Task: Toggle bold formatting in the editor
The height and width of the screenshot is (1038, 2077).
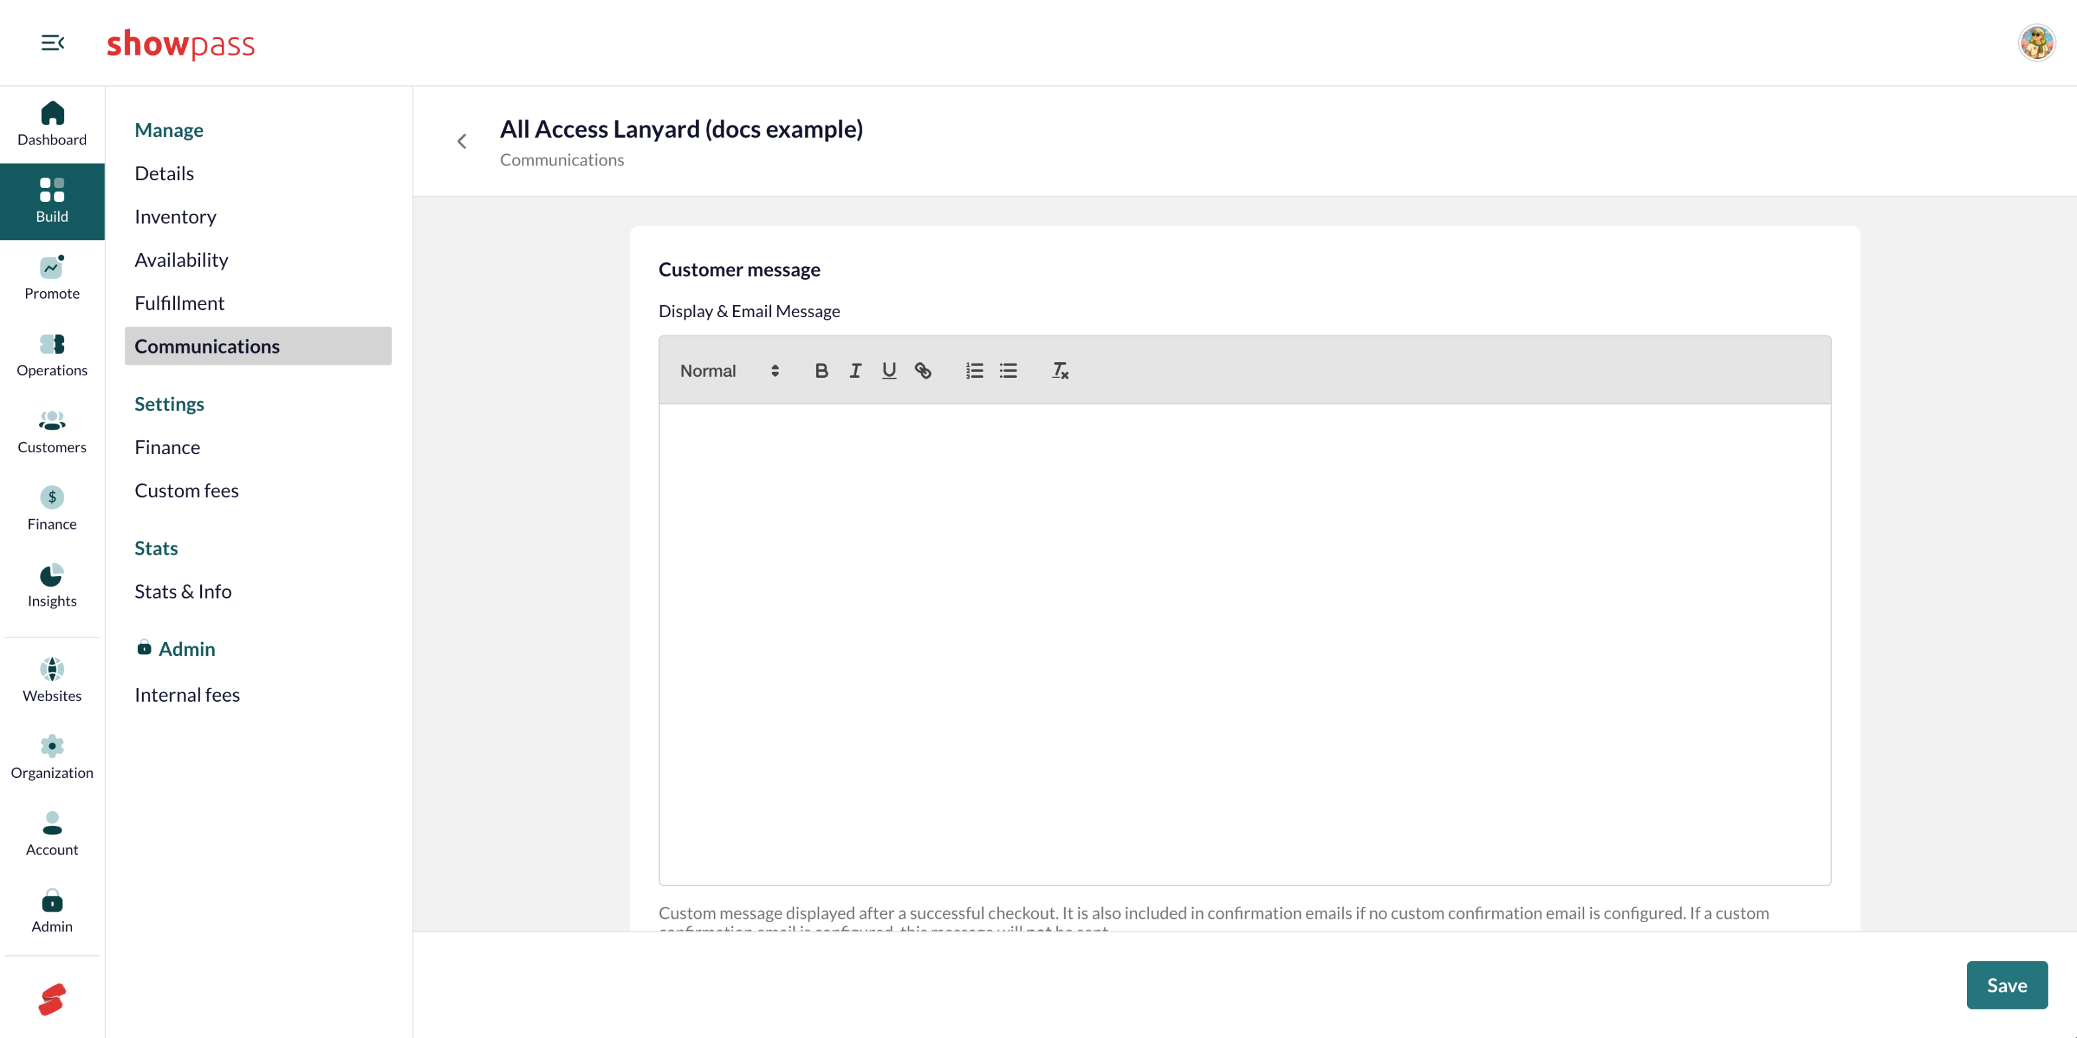Action: pyautogui.click(x=821, y=371)
